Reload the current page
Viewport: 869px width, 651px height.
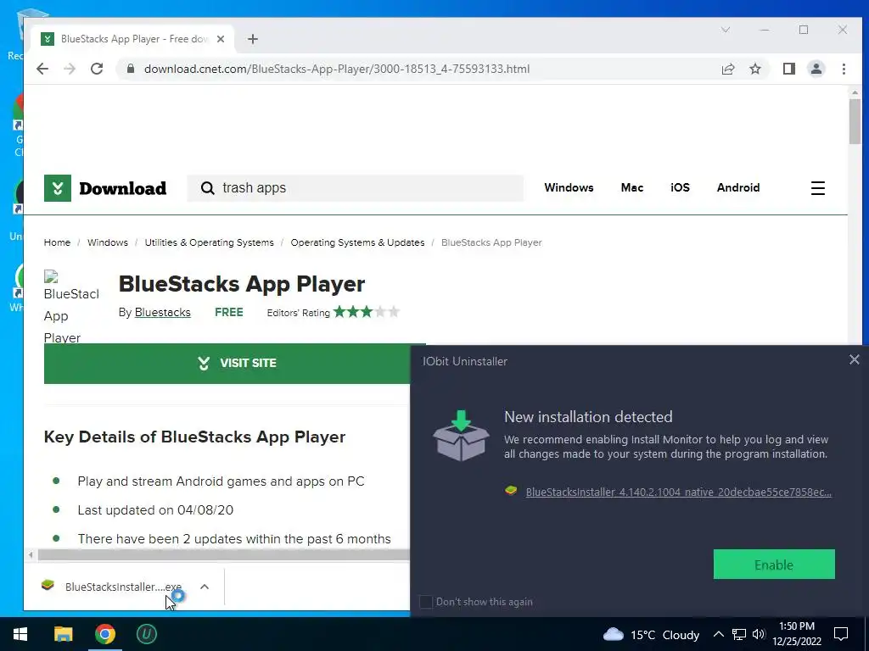pos(97,69)
